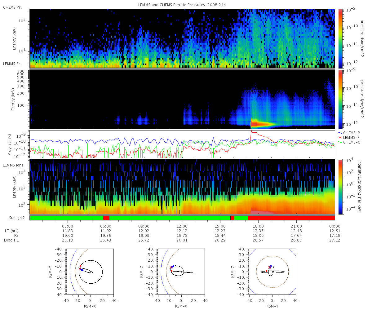Click the red LEMMS-P peak in line plot
This screenshot has height=310, width=372.
click(252, 132)
